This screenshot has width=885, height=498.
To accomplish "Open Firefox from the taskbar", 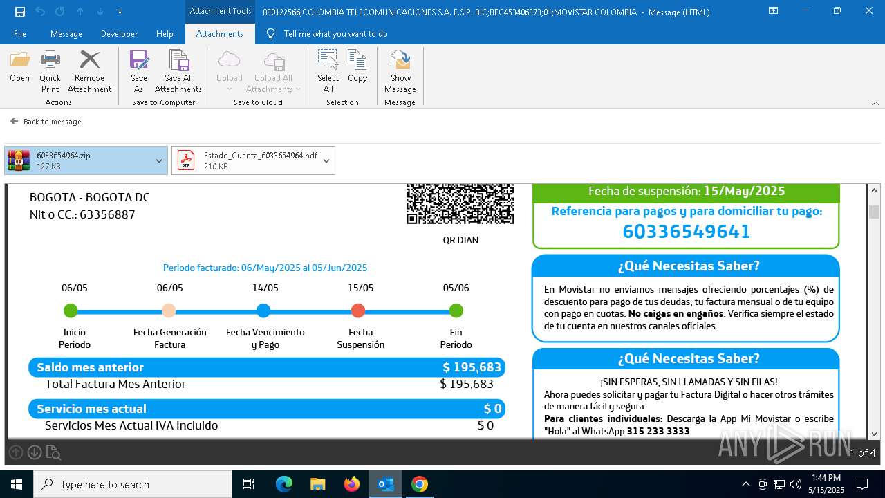I will (352, 484).
